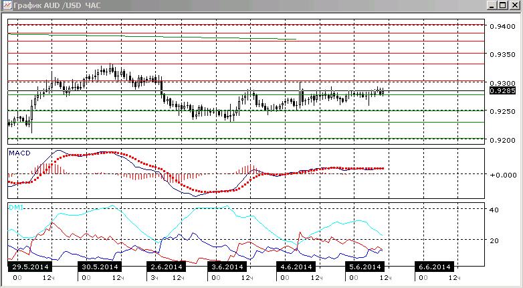Click the 0.9250 price axis label
Screen dimensions: 523x288
click(502, 111)
